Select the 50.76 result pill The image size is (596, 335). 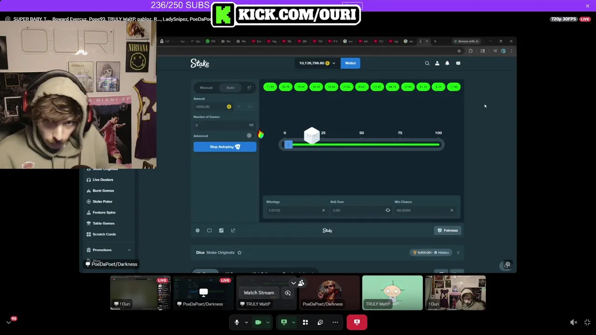285,87
